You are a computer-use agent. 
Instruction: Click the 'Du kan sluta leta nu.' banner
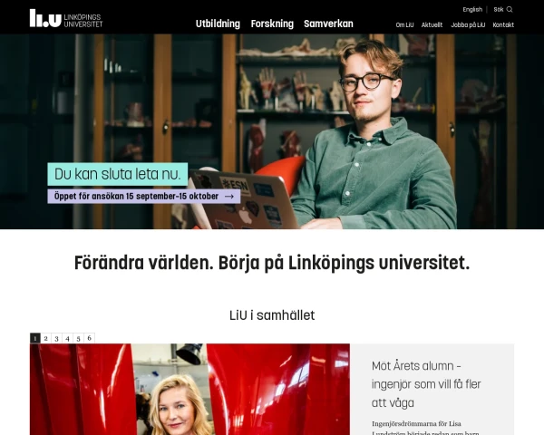pos(118,174)
